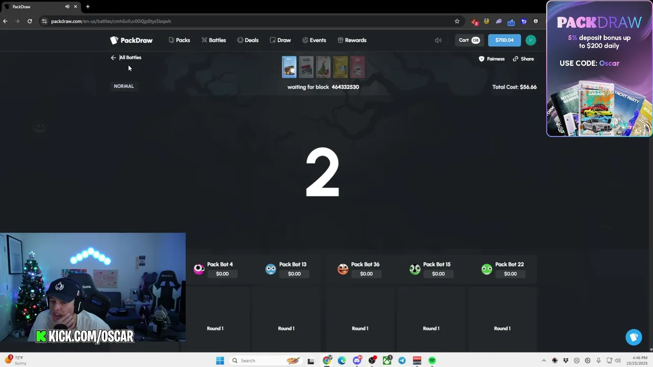The height and width of the screenshot is (367, 653).
Task: Open the Fairness info
Action: click(492, 59)
